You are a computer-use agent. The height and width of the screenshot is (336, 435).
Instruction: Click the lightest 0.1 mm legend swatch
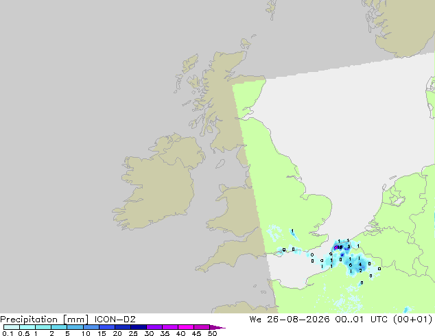click(12, 327)
